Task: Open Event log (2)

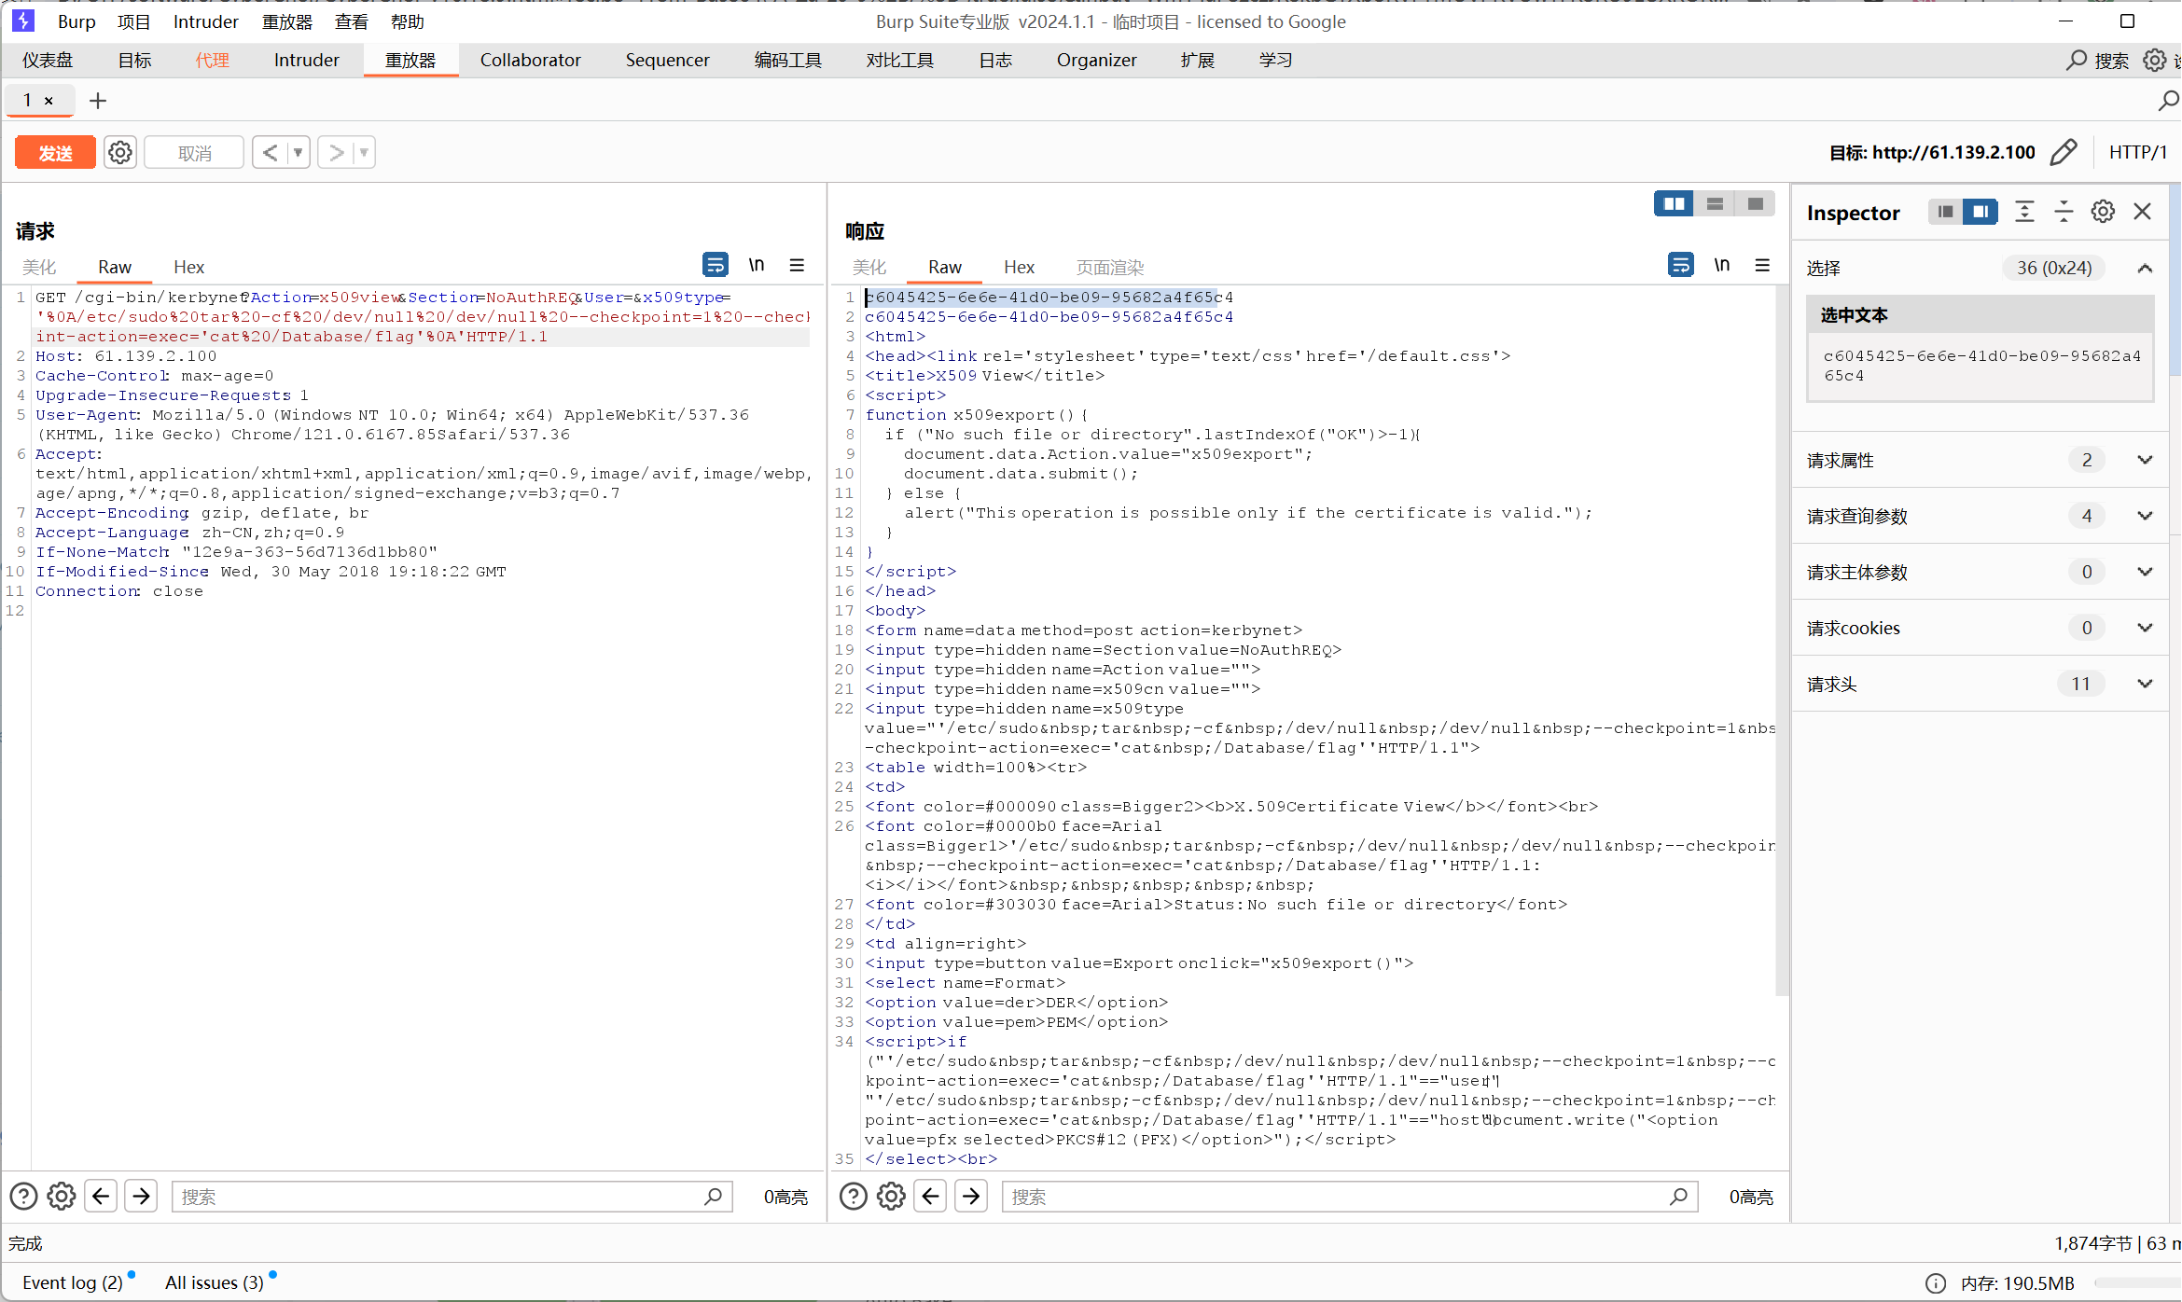Action: 73,1282
